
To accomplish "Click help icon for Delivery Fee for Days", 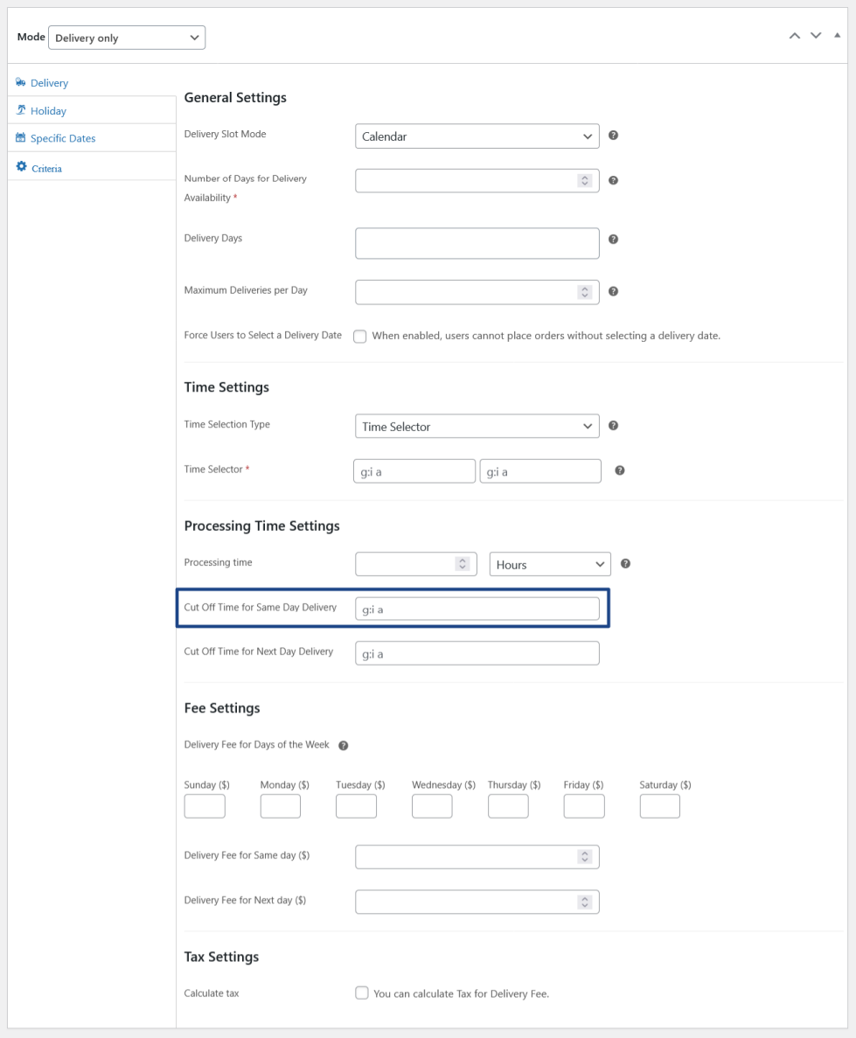I will (x=344, y=746).
